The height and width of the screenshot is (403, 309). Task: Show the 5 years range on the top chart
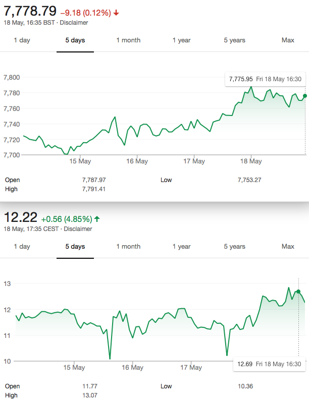tap(234, 40)
